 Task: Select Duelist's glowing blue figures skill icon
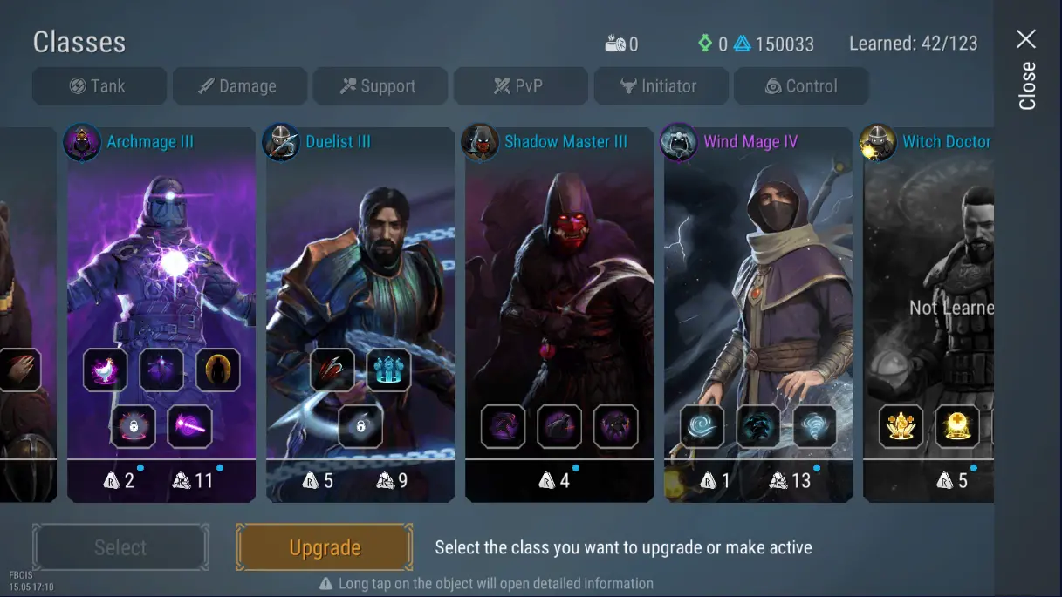click(388, 370)
